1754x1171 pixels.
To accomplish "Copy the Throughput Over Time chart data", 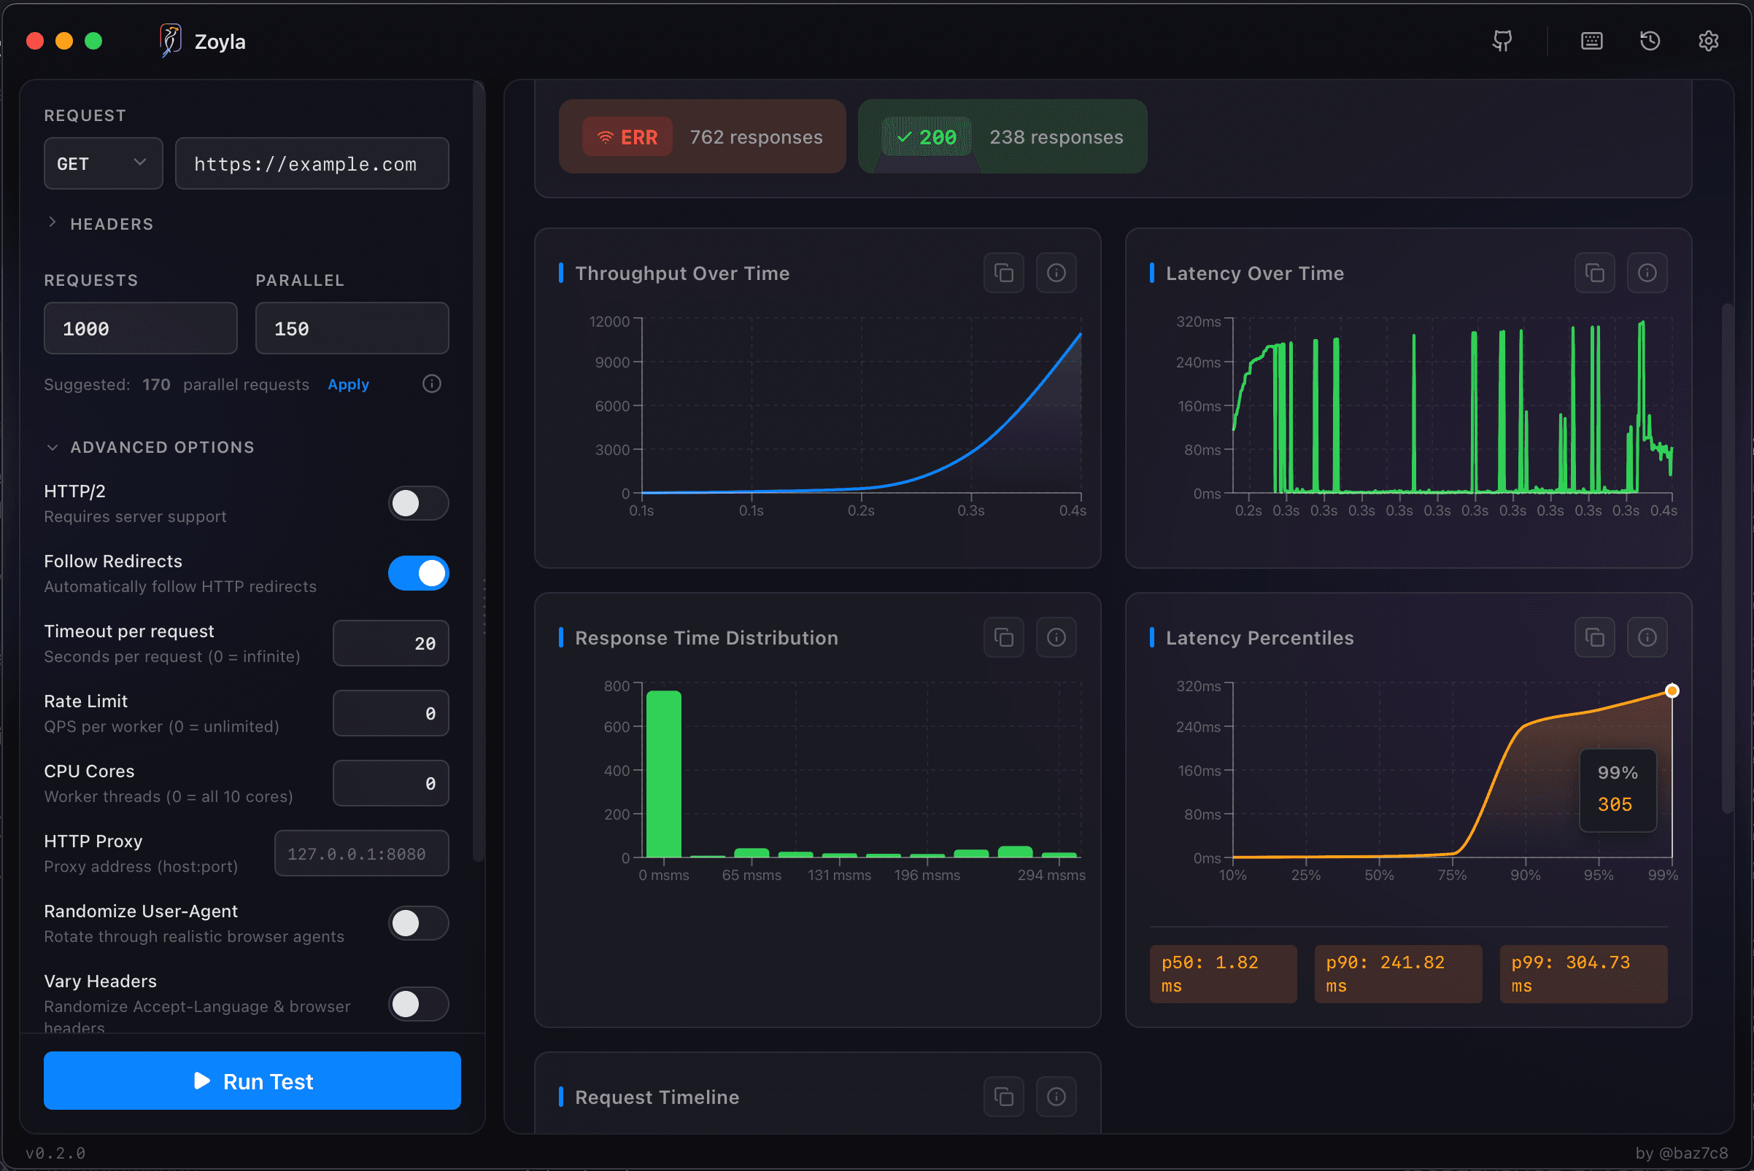I will [x=1003, y=273].
